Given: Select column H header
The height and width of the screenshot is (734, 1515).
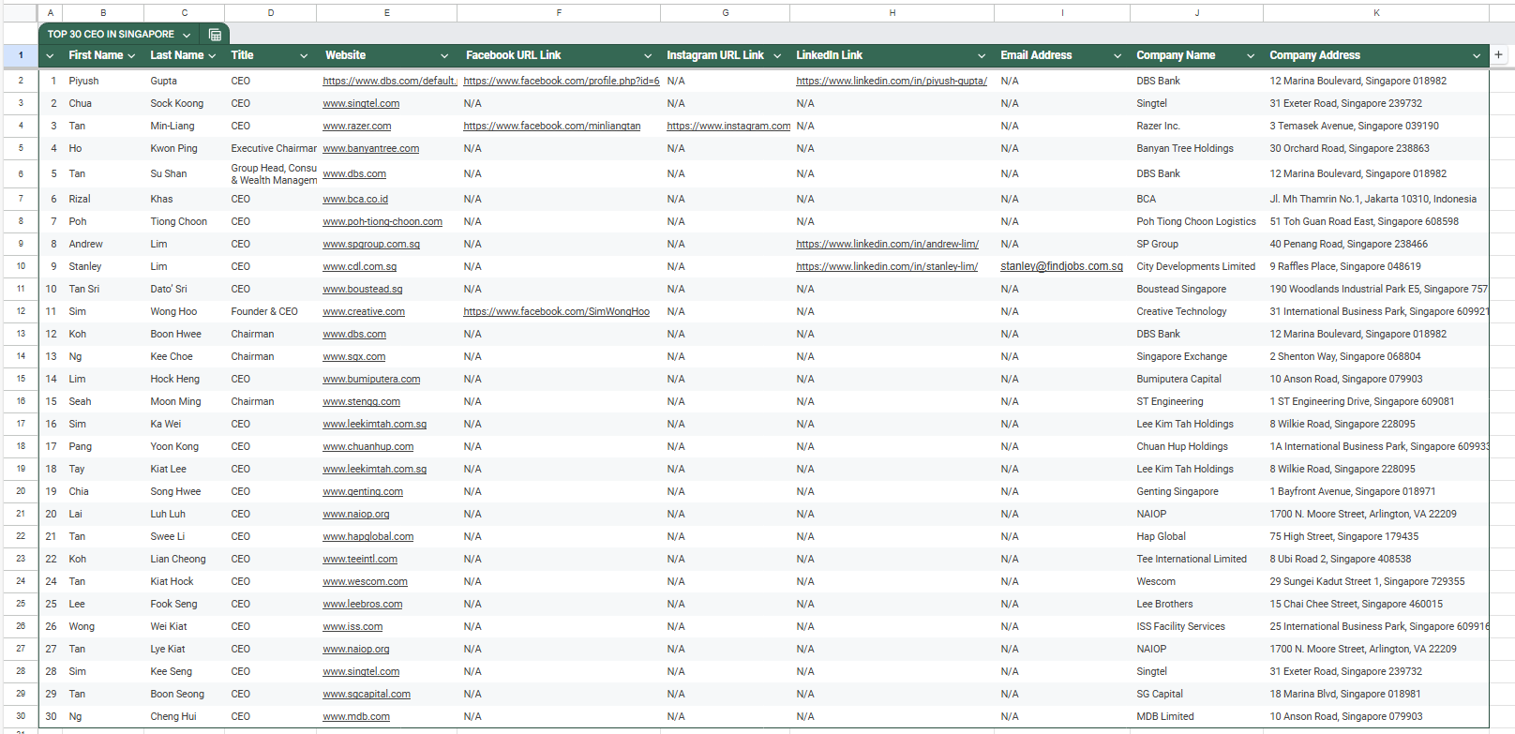Looking at the screenshot, I should (x=892, y=13).
